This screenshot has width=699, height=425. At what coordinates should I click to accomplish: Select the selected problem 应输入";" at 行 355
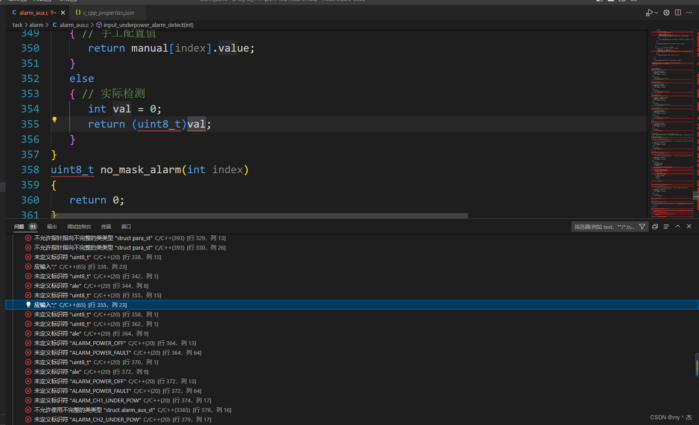point(352,305)
